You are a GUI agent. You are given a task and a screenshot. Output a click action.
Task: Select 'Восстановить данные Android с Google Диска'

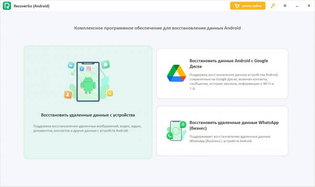pyautogui.click(x=228, y=63)
